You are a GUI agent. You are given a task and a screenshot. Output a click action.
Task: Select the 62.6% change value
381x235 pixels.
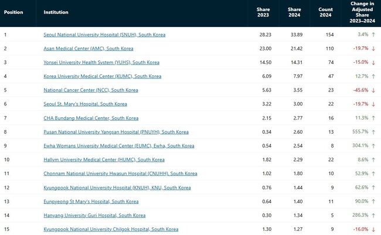pyautogui.click(x=362, y=188)
